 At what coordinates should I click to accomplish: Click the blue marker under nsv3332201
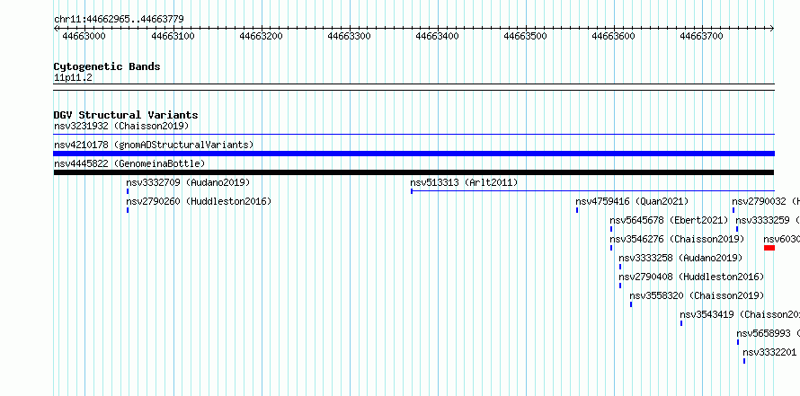[744, 361]
